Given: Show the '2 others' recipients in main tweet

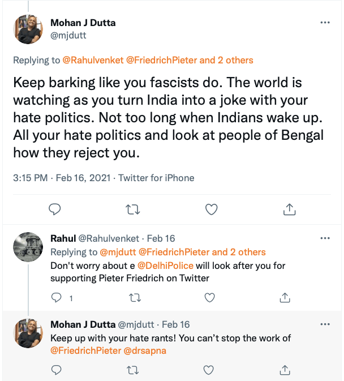Looking at the screenshot, I should [x=233, y=60].
